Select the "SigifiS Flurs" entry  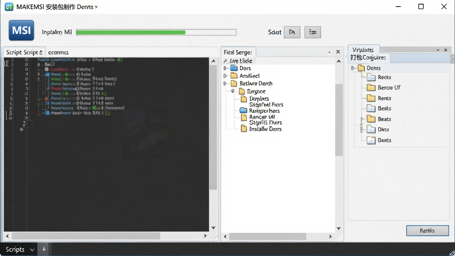(x=266, y=123)
